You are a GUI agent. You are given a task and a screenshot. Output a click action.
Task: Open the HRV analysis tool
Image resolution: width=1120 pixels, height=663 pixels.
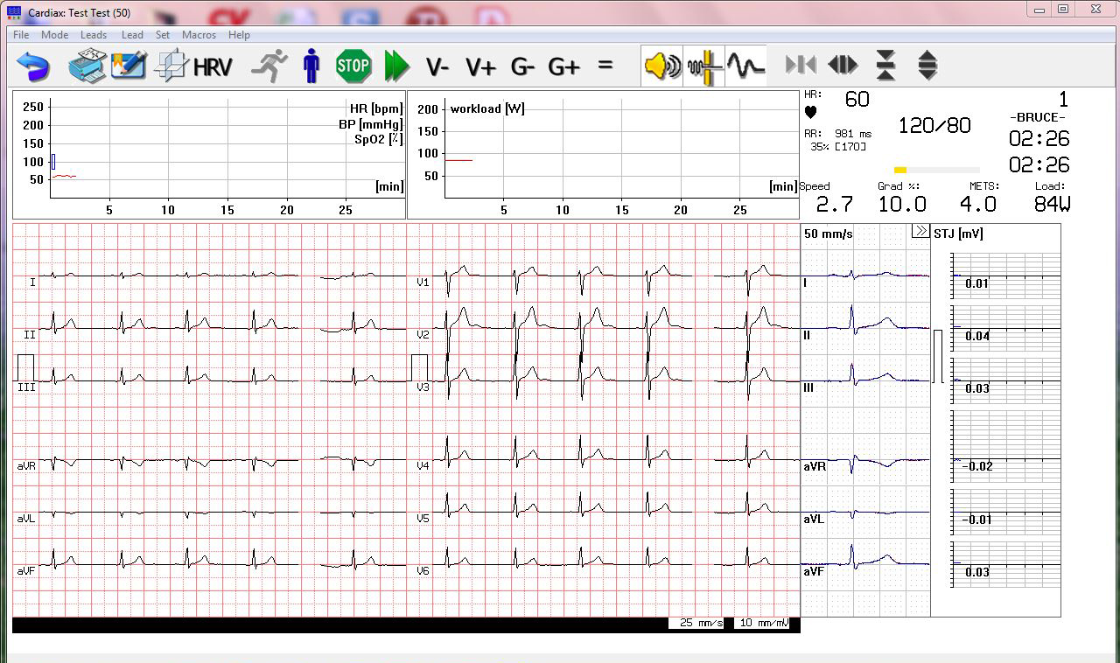212,66
